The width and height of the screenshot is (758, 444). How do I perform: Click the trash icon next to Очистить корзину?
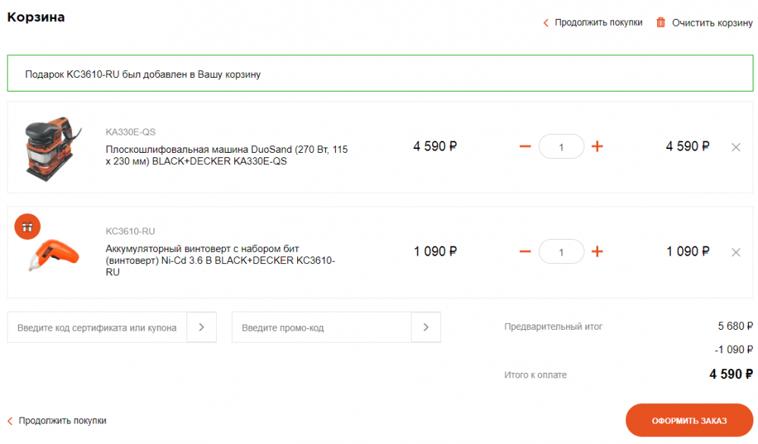[660, 22]
